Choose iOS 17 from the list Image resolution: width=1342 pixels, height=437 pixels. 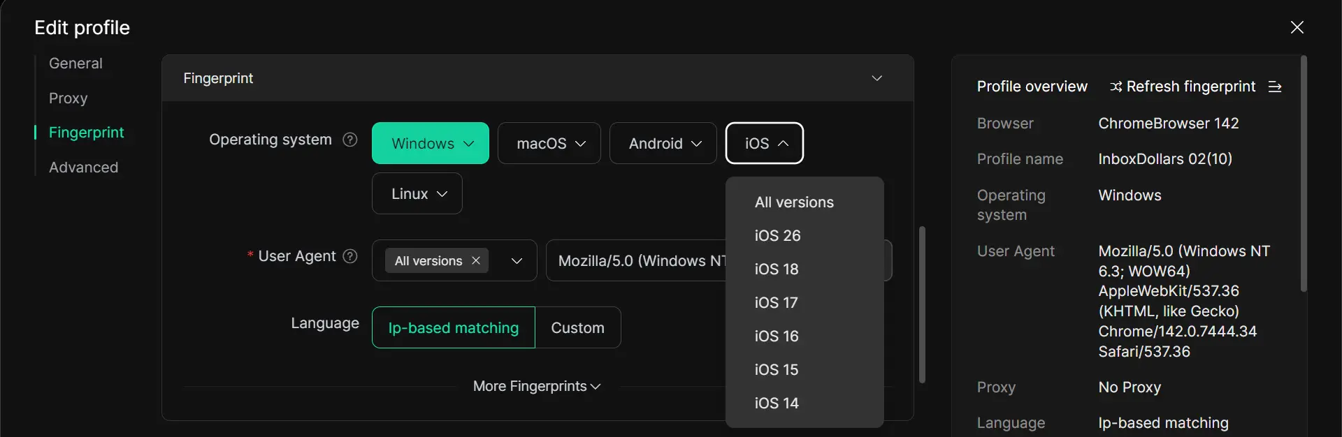click(776, 302)
